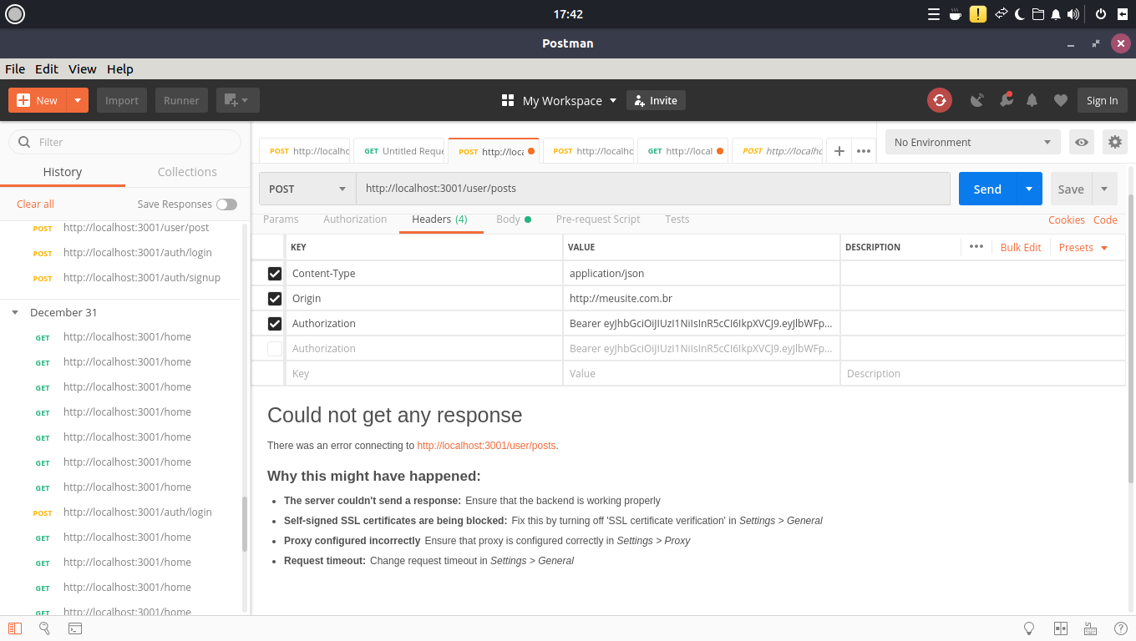Screen dimensions: 1136x641
Task: Click the Invite button
Action: pyautogui.click(x=656, y=100)
